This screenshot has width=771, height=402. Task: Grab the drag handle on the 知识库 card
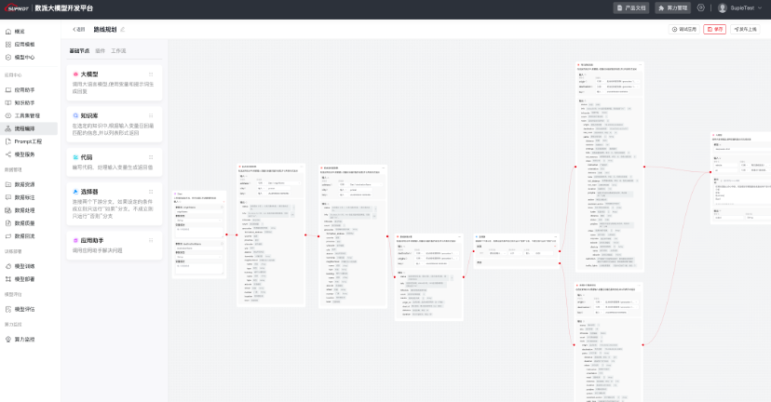(151, 116)
